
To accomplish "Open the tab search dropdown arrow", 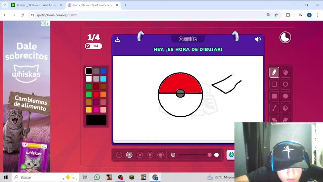I will point(5,5).
